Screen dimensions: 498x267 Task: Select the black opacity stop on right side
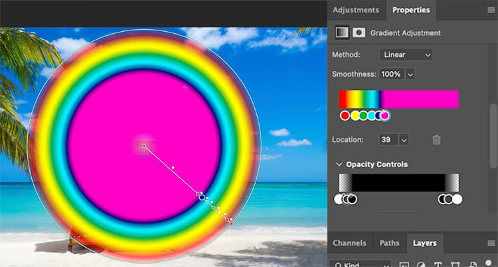[442, 199]
